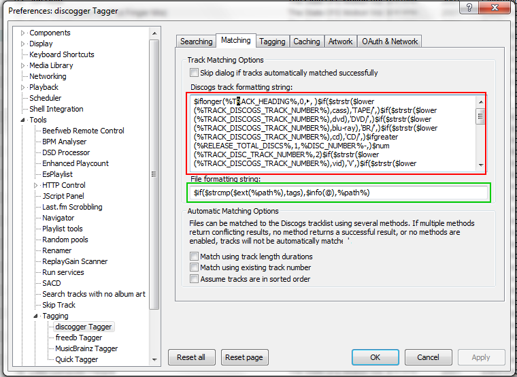The height and width of the screenshot is (377, 517).
Task: Open Playlist tools preferences
Action: coord(63,229)
